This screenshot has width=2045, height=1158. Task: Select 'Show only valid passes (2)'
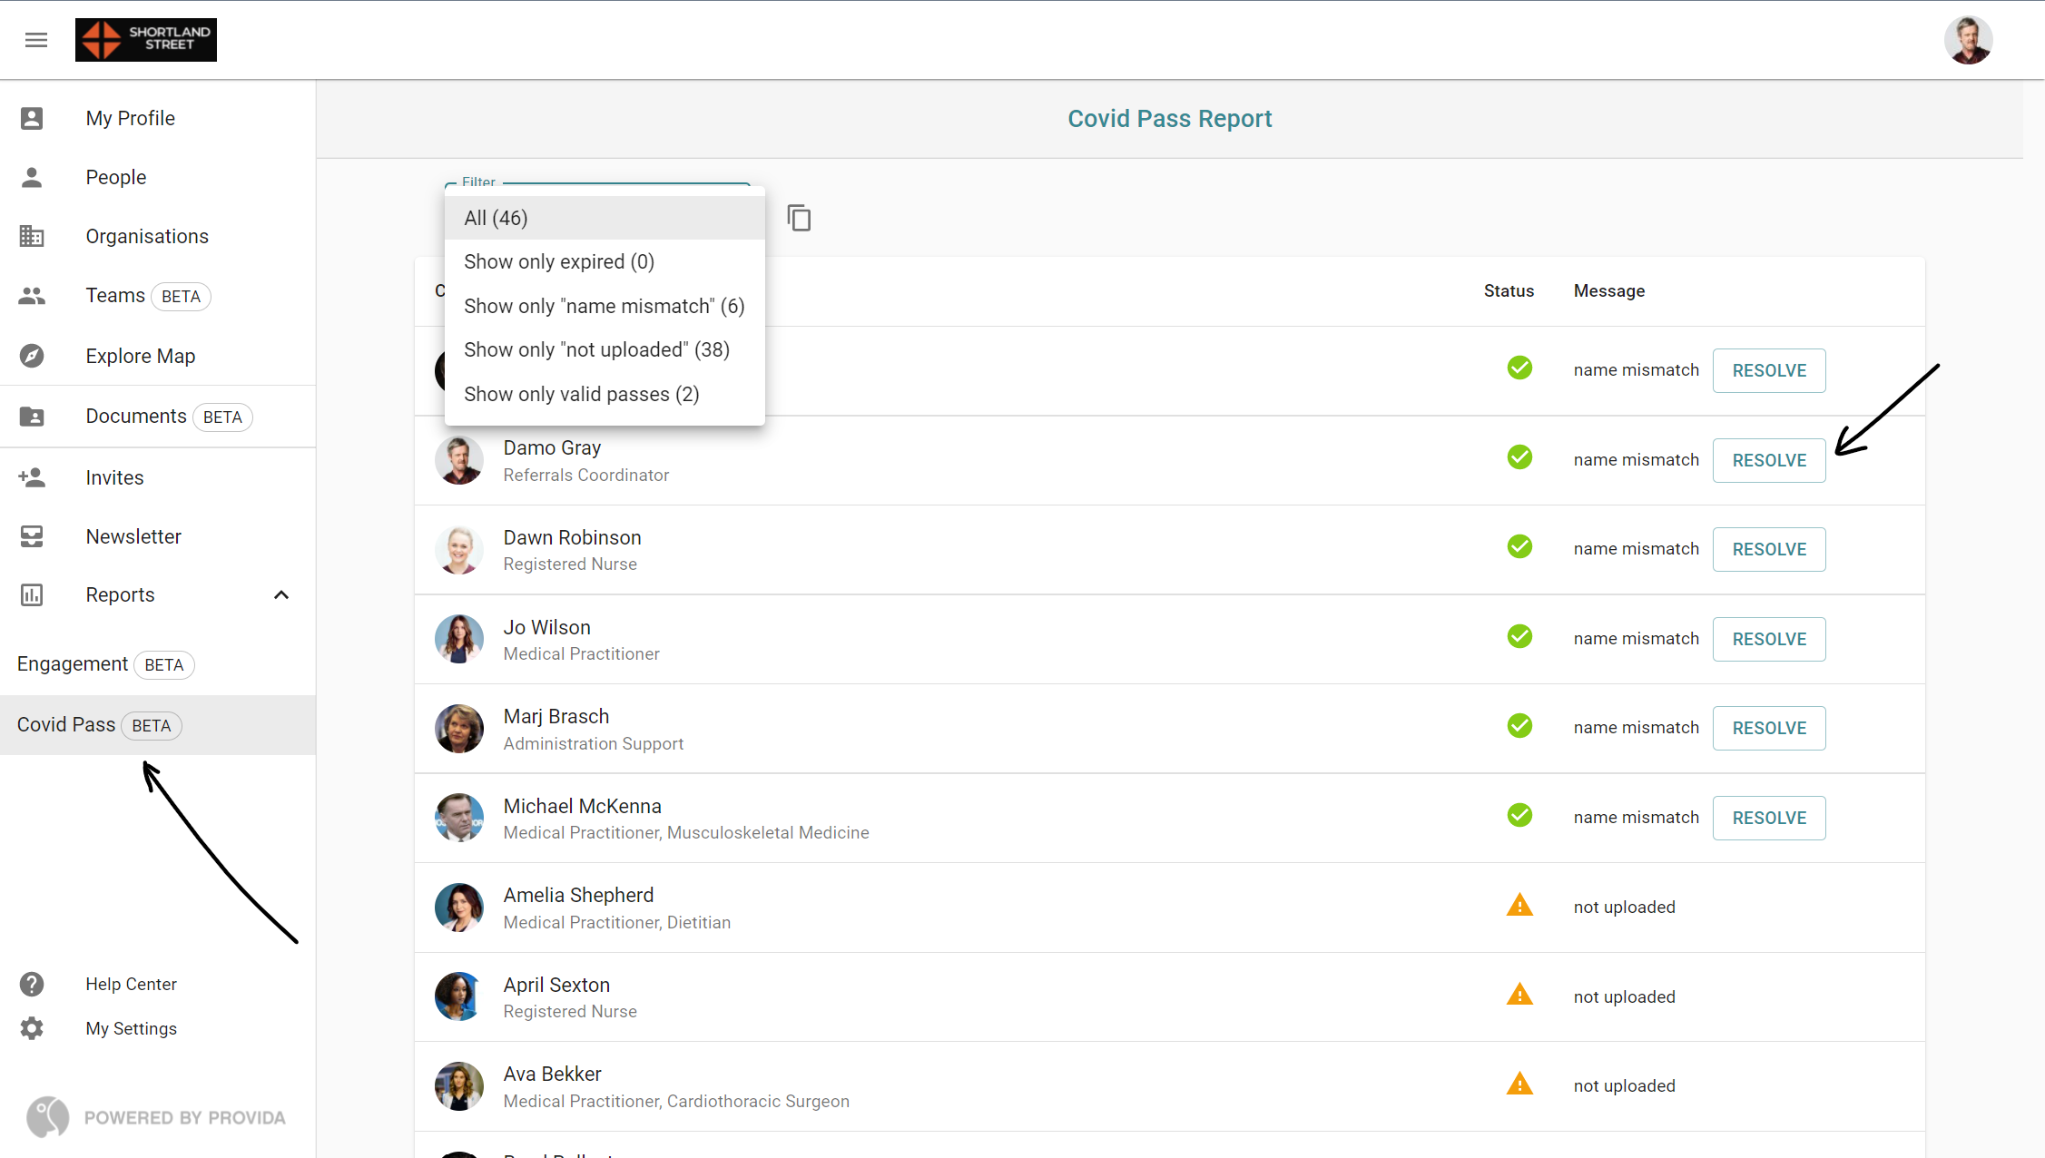coord(581,394)
